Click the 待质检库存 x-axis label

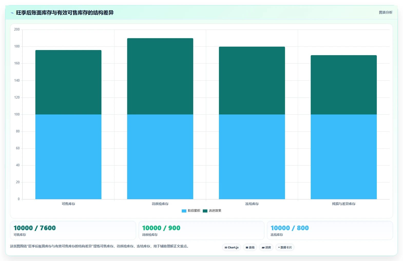coord(160,204)
